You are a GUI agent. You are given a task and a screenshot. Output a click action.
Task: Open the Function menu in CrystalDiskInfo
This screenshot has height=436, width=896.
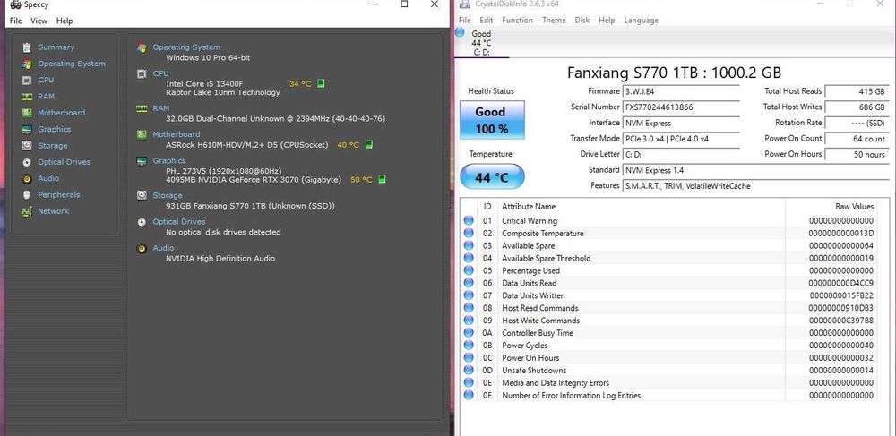pos(517,20)
